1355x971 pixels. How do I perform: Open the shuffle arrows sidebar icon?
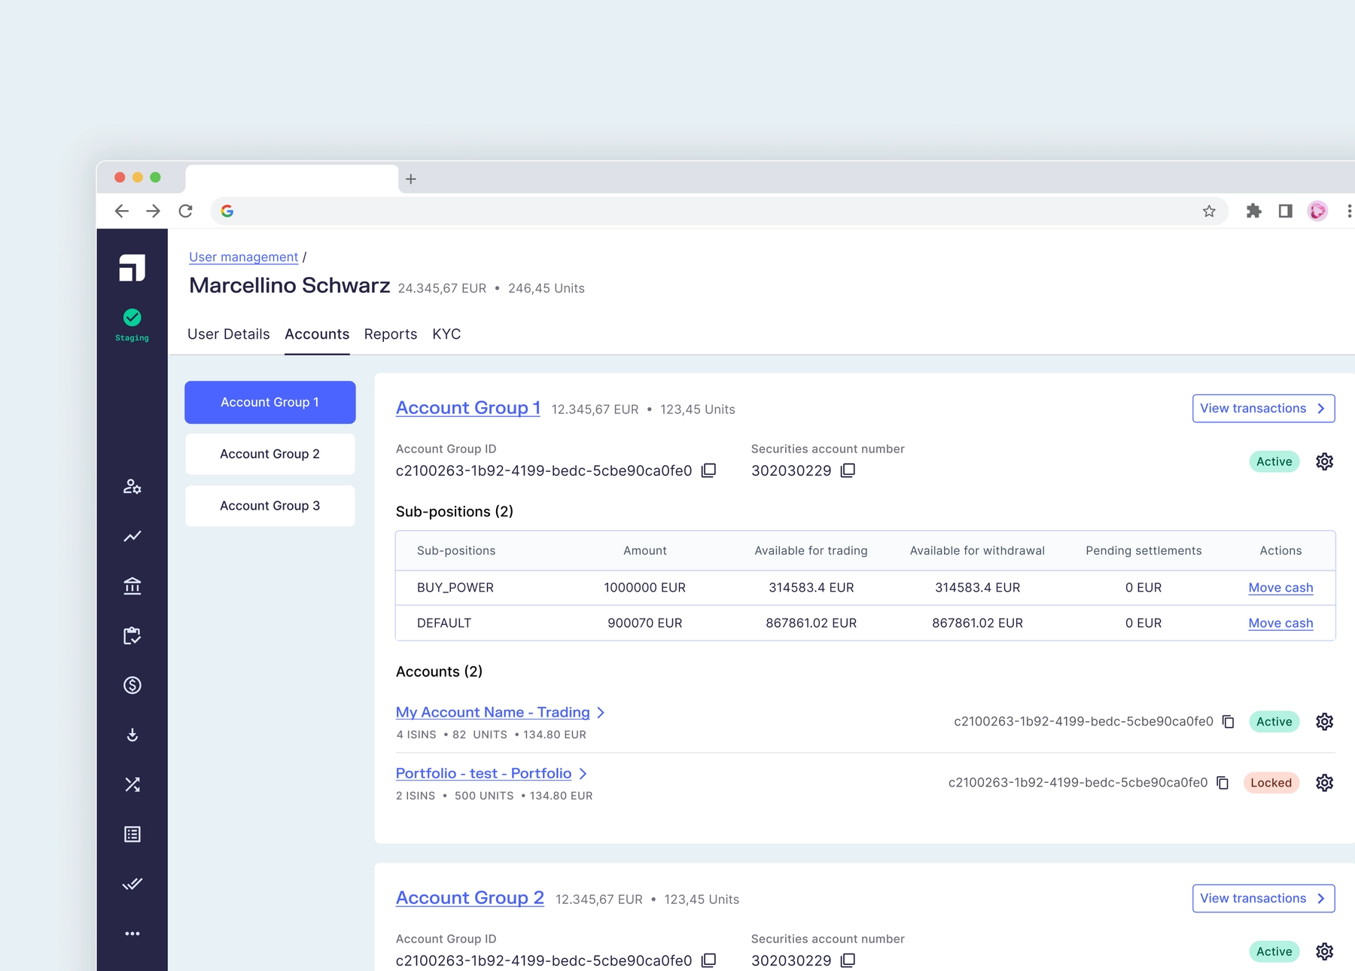click(132, 784)
